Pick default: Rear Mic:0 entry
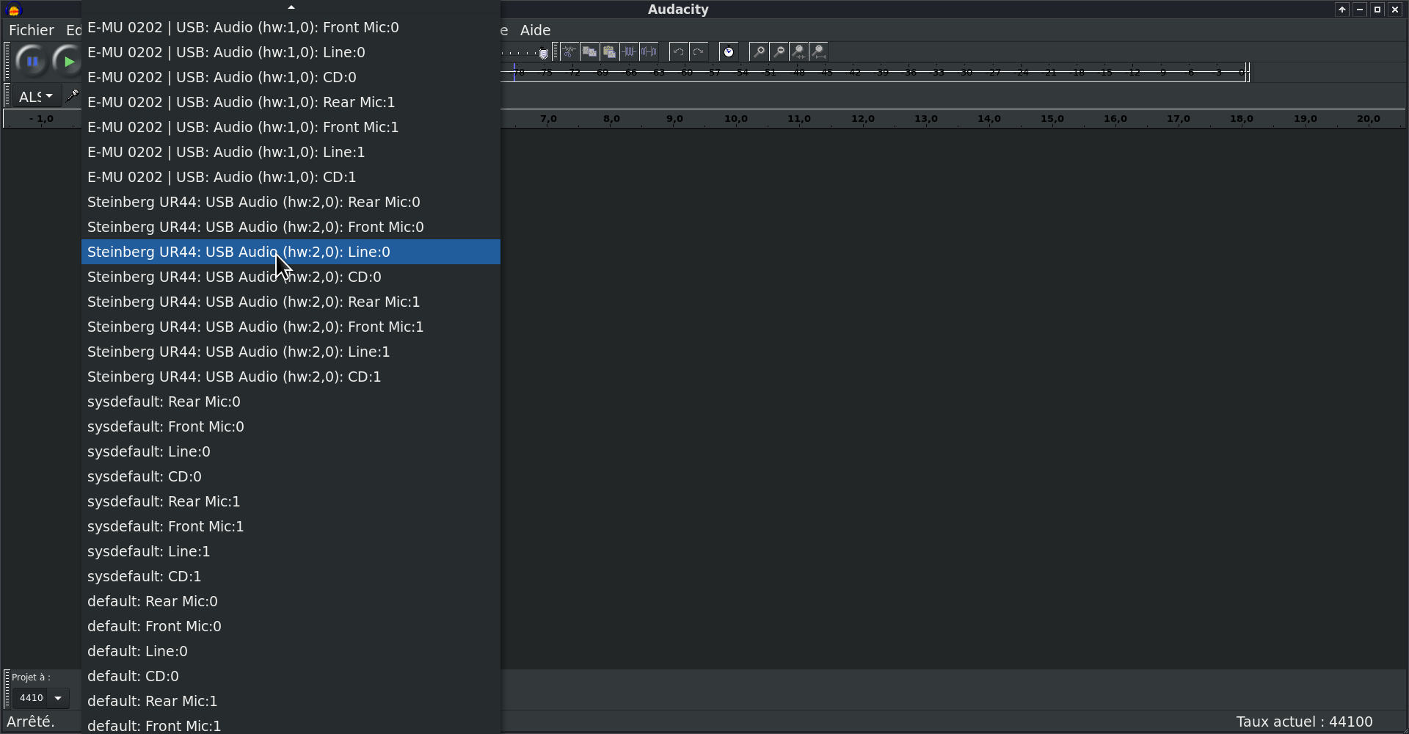Screen dimensions: 1409x734 (291, 601)
